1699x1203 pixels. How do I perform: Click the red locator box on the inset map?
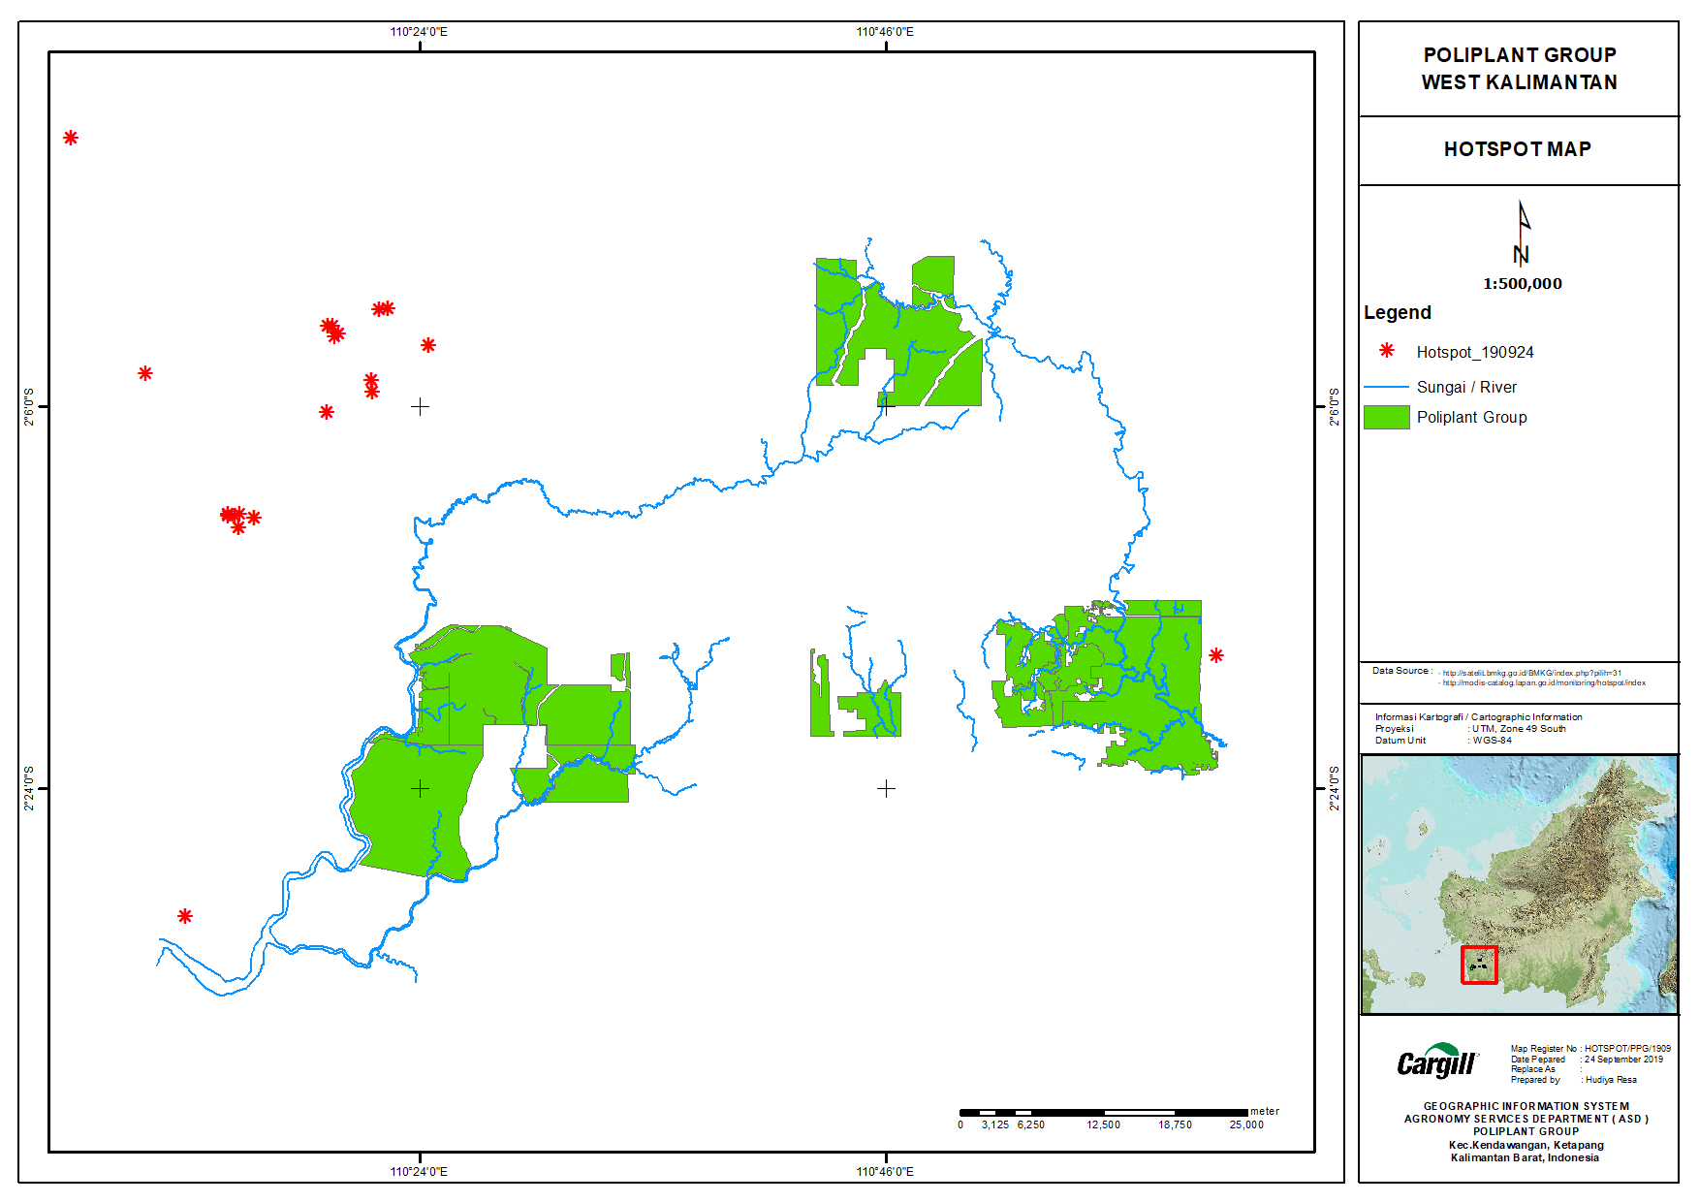[x=1479, y=965]
